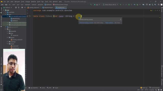Open the Favorites side tab
This screenshot has width=163, height=91.
pos(1,71)
